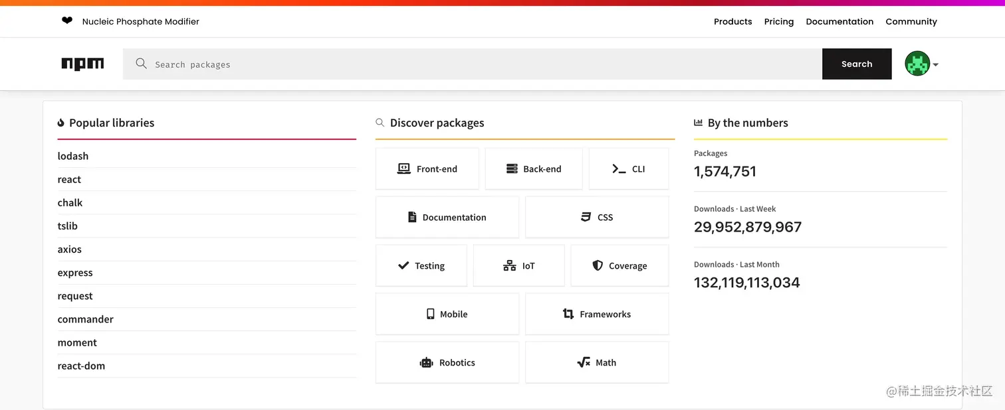1005x410 pixels.
Task: Select the Frameworks category tile
Action: (597, 314)
